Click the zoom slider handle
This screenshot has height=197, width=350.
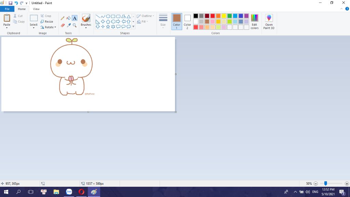click(326, 183)
